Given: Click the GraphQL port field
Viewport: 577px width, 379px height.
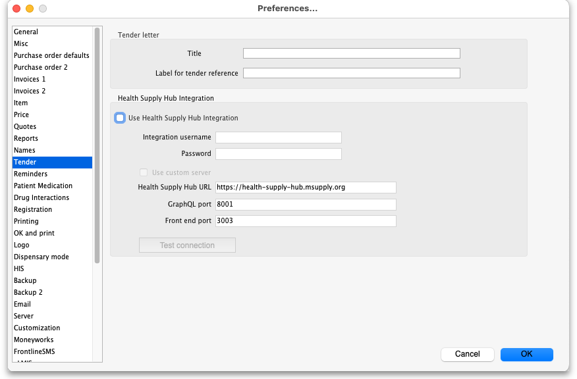Looking at the screenshot, I should click(x=306, y=204).
